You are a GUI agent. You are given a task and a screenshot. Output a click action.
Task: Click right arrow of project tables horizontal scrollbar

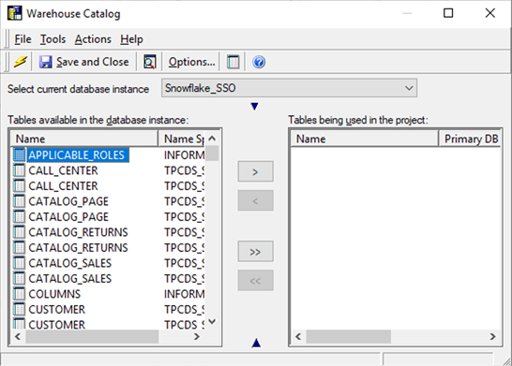coord(492,336)
